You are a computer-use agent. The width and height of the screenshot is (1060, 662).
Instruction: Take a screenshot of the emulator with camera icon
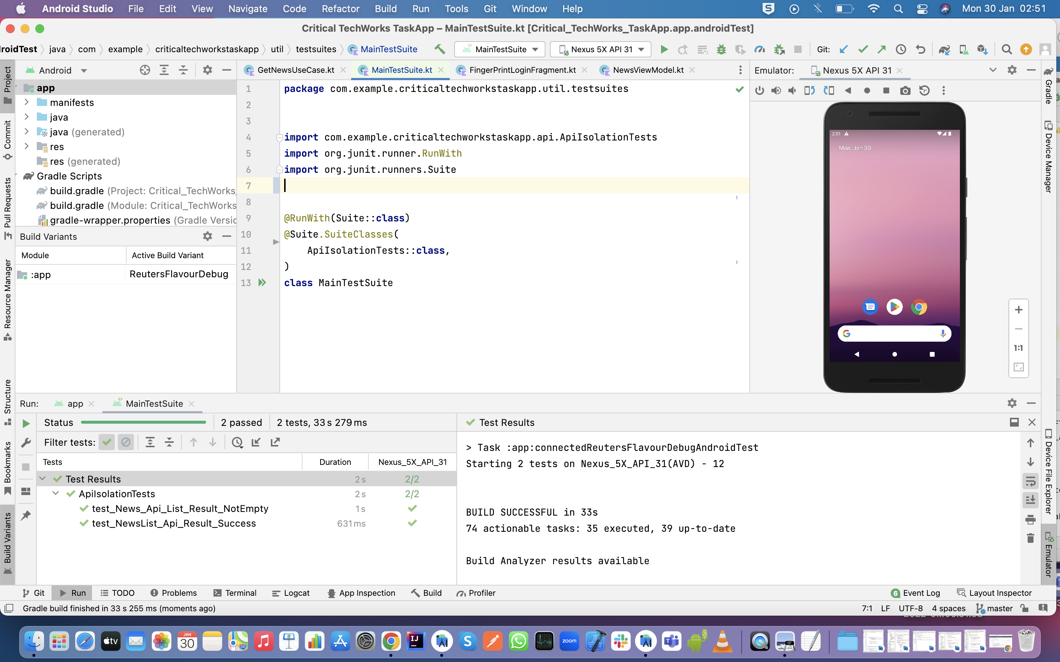coord(905,90)
